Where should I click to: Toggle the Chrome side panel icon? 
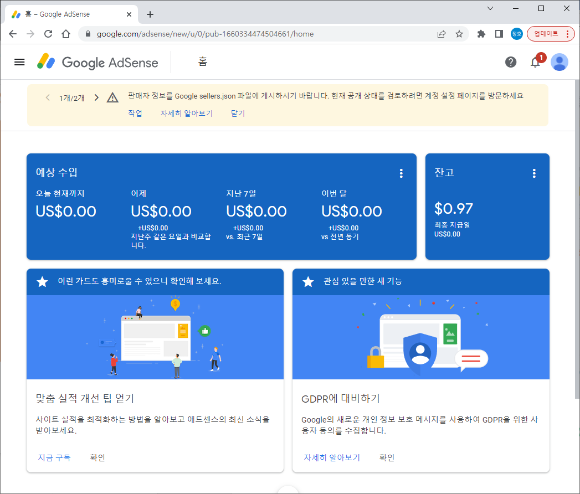click(x=499, y=34)
